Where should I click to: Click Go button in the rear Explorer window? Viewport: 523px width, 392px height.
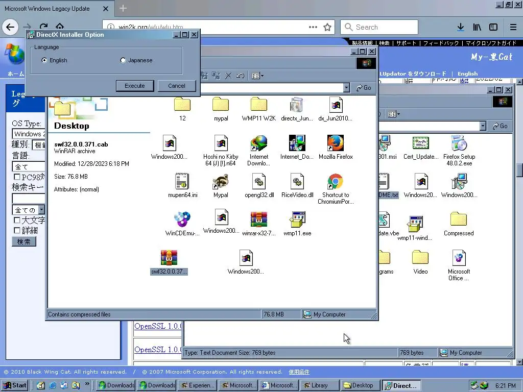(500, 126)
